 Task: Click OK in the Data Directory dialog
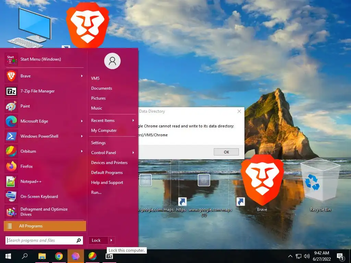[x=226, y=152]
